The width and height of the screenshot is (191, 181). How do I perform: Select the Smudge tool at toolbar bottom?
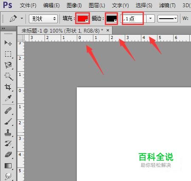8,176
